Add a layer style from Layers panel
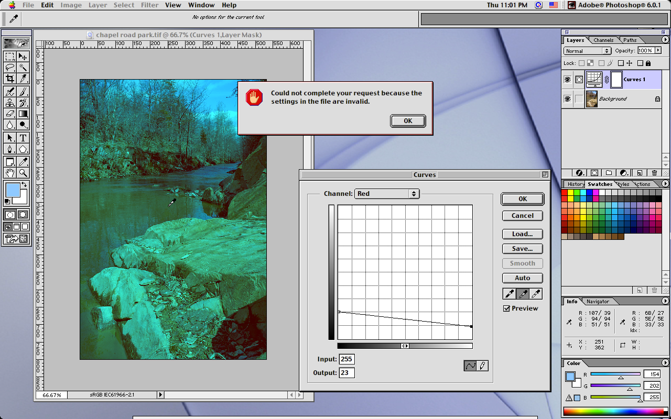The width and height of the screenshot is (671, 419). click(x=580, y=173)
